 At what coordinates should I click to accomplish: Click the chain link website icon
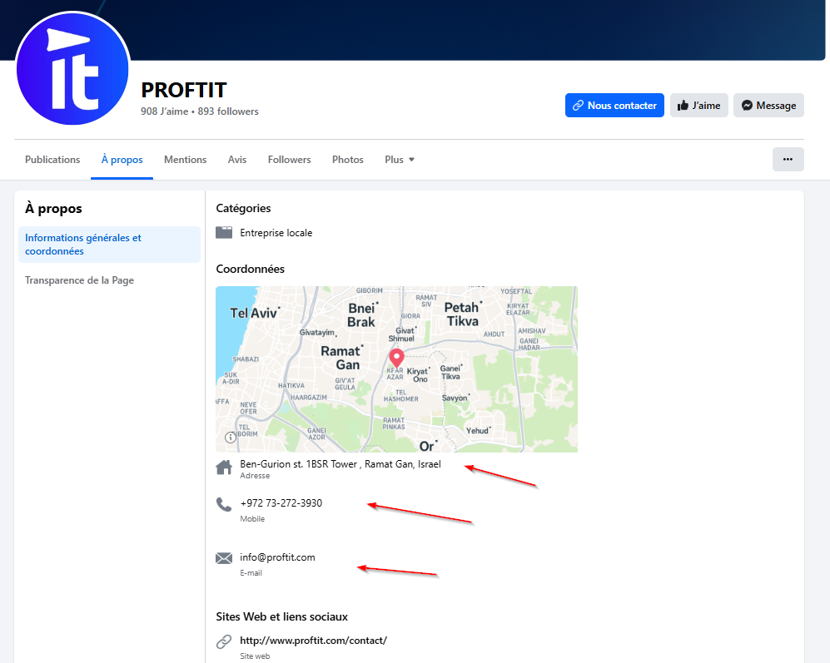224,641
